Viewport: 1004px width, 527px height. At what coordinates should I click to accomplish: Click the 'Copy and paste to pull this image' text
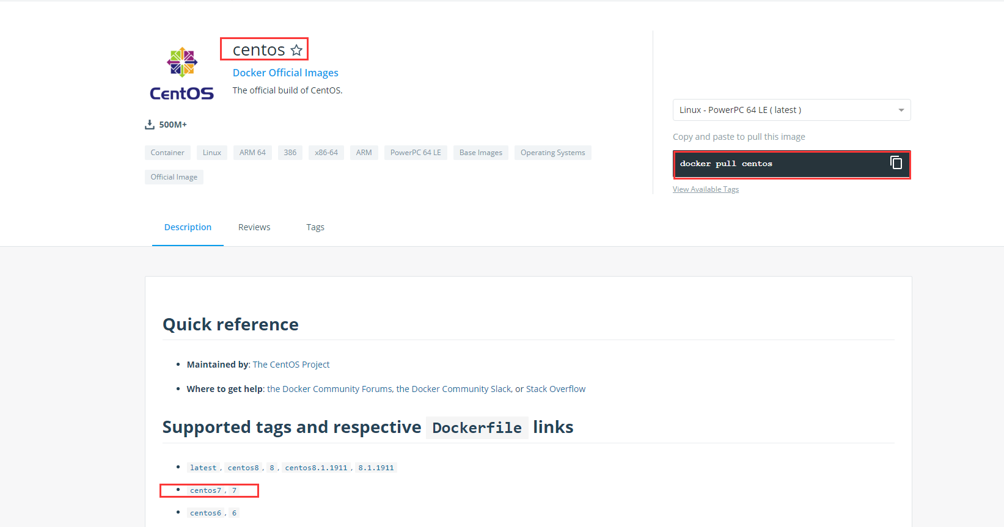pos(739,137)
